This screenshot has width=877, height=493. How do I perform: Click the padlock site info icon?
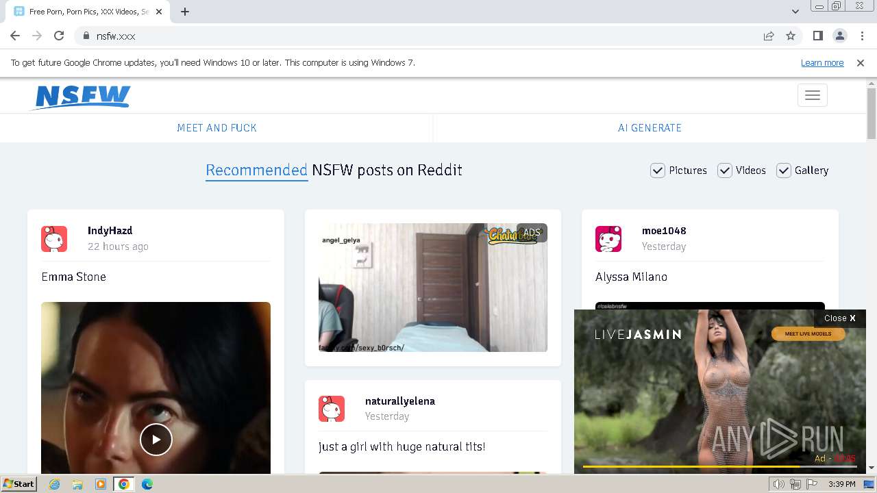pos(86,36)
